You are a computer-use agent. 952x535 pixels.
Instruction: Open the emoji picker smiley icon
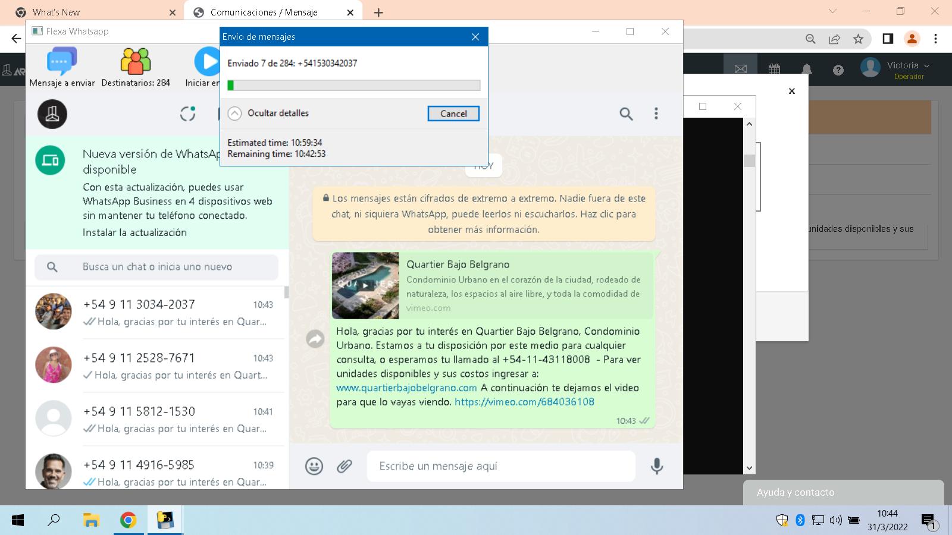click(x=314, y=466)
